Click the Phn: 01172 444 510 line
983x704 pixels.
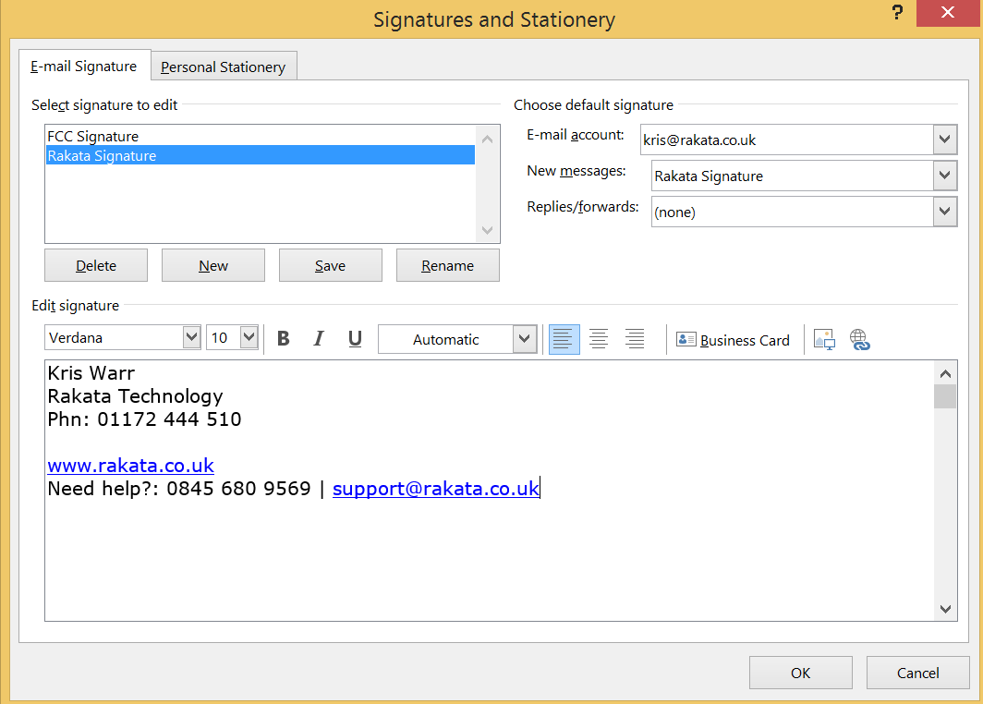145,419
